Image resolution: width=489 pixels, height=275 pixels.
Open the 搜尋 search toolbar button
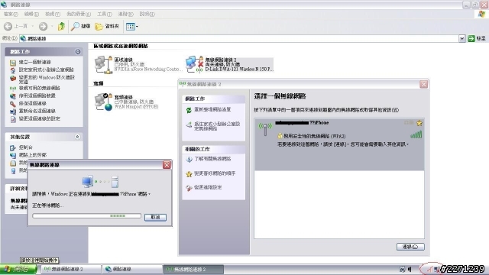click(x=80, y=27)
